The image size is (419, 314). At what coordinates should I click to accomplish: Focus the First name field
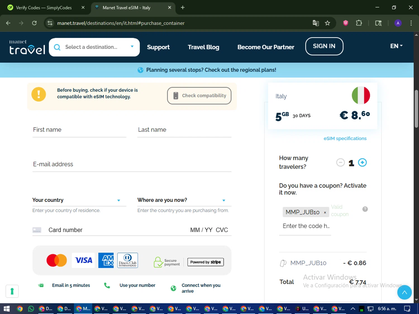[x=79, y=130]
